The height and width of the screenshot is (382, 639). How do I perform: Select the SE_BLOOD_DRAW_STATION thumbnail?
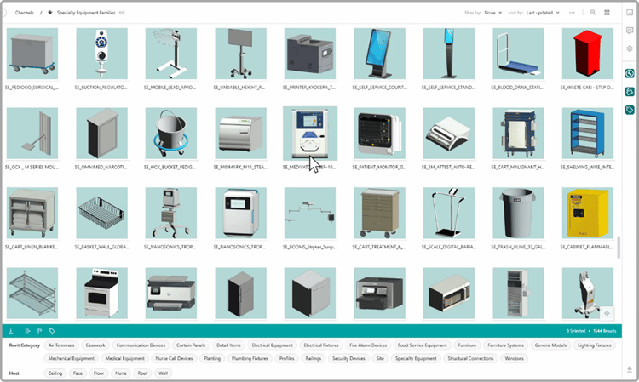pyautogui.click(x=518, y=54)
